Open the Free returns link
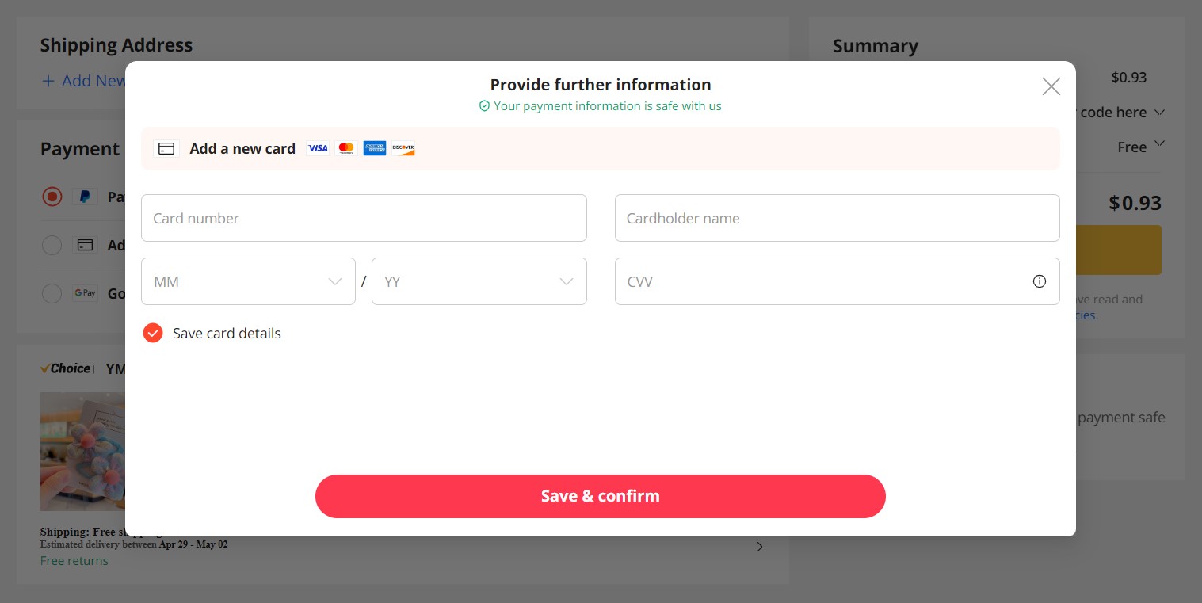 (x=74, y=560)
